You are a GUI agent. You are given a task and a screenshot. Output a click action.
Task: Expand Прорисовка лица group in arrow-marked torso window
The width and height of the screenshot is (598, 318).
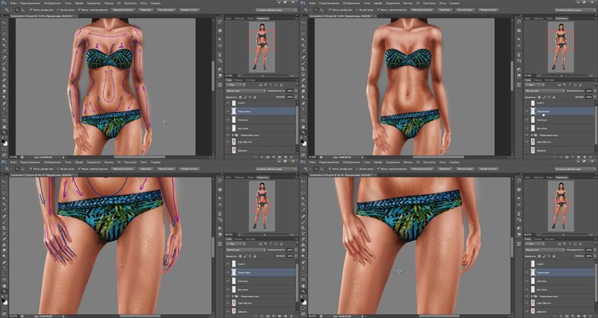pos(233,135)
